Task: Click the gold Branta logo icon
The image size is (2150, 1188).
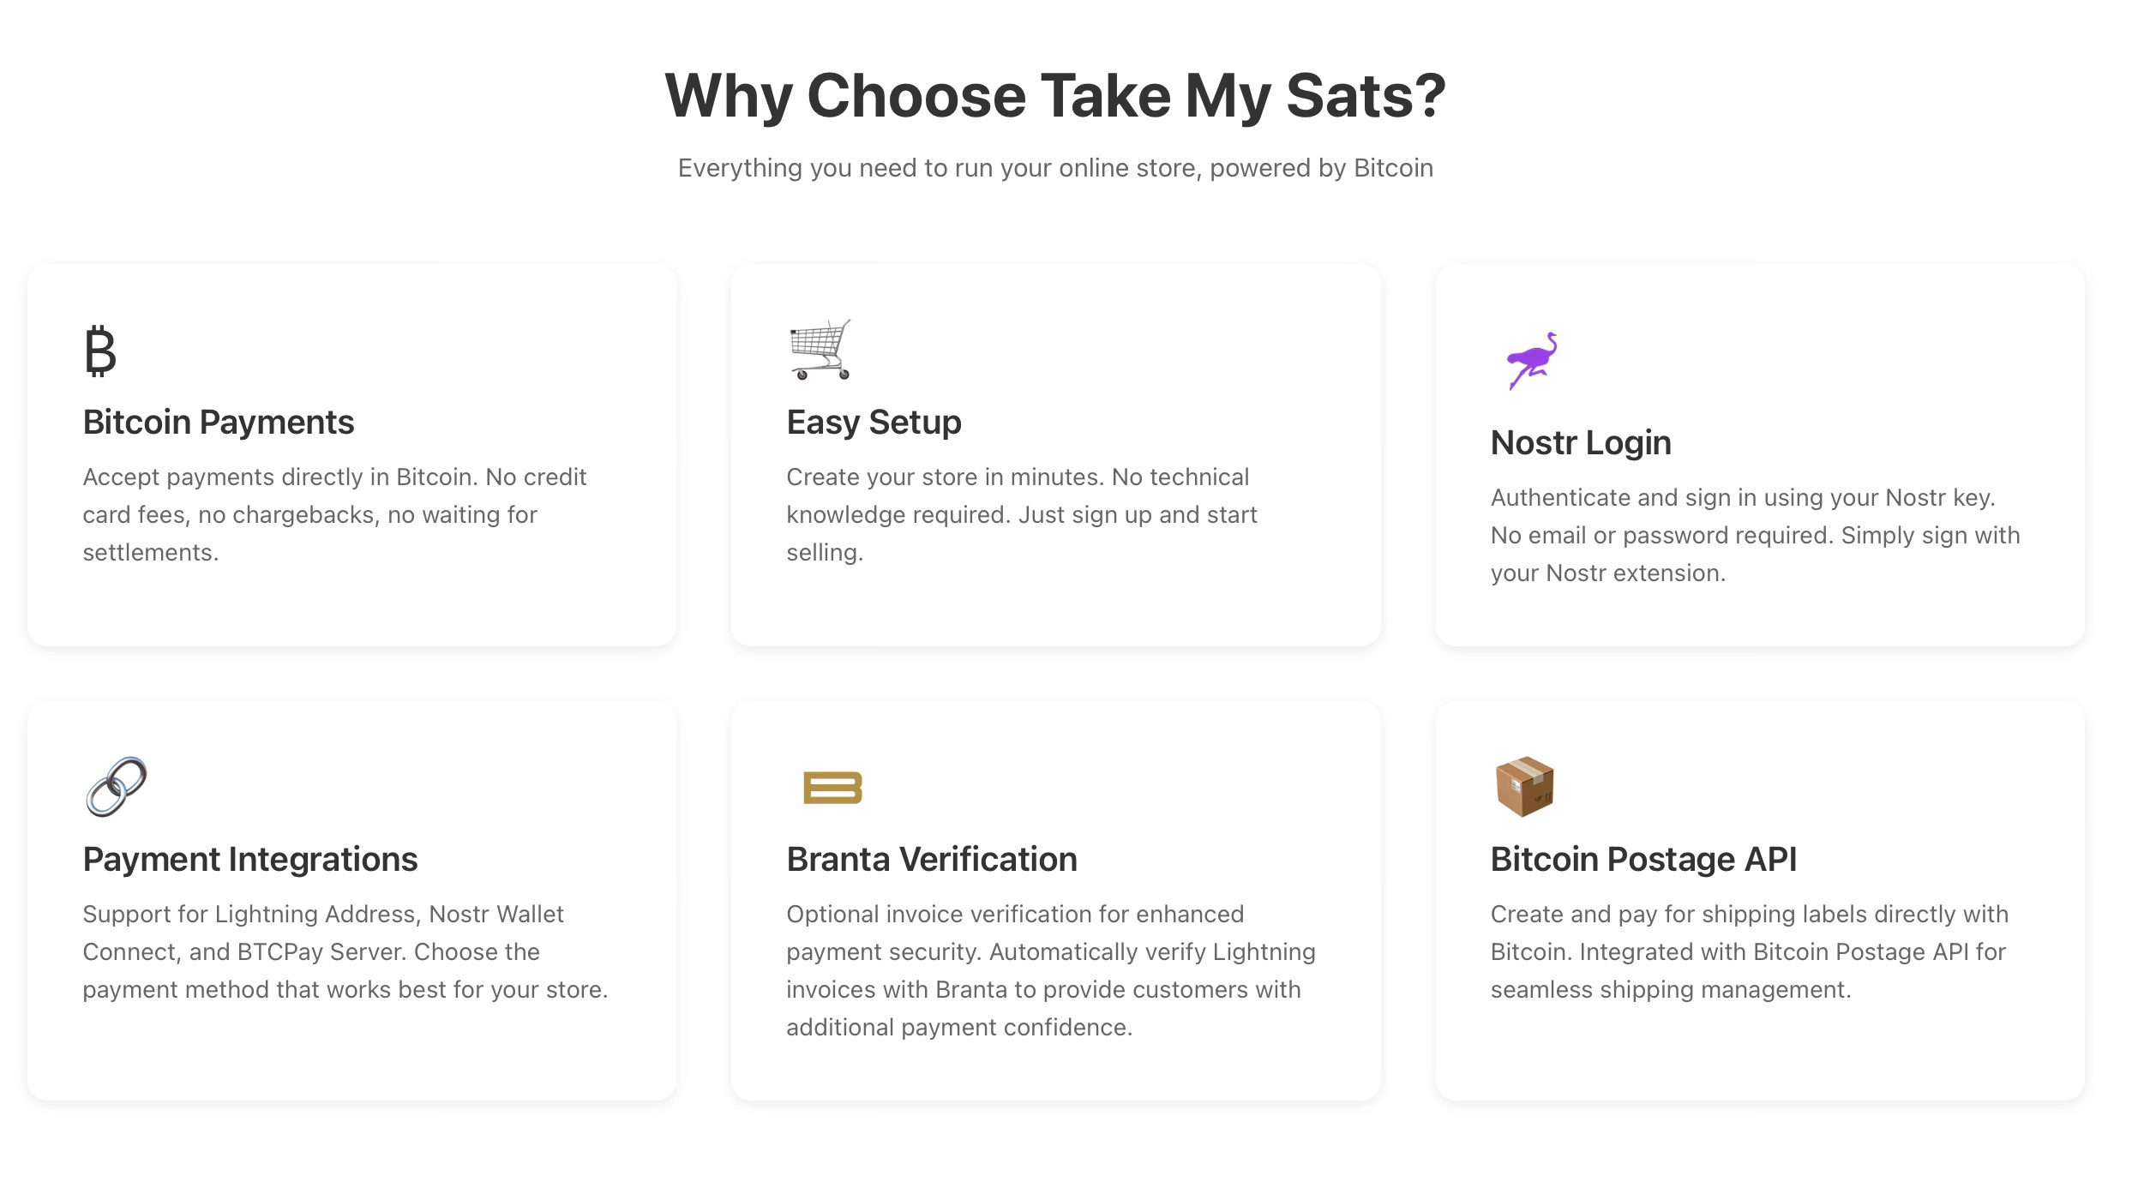Action: pos(832,788)
